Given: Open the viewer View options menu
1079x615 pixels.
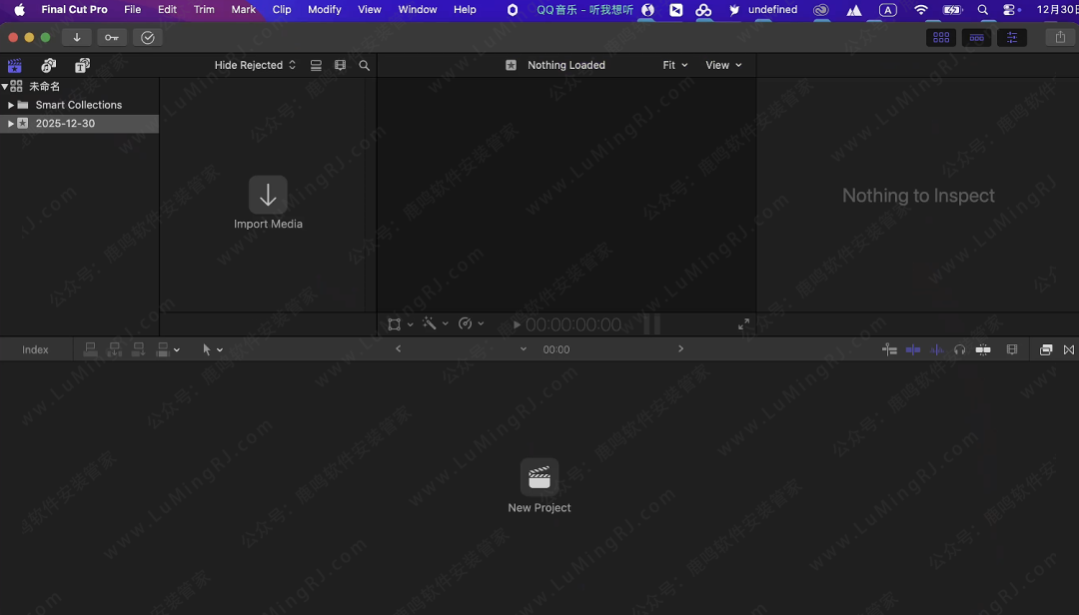Looking at the screenshot, I should tap(723, 66).
